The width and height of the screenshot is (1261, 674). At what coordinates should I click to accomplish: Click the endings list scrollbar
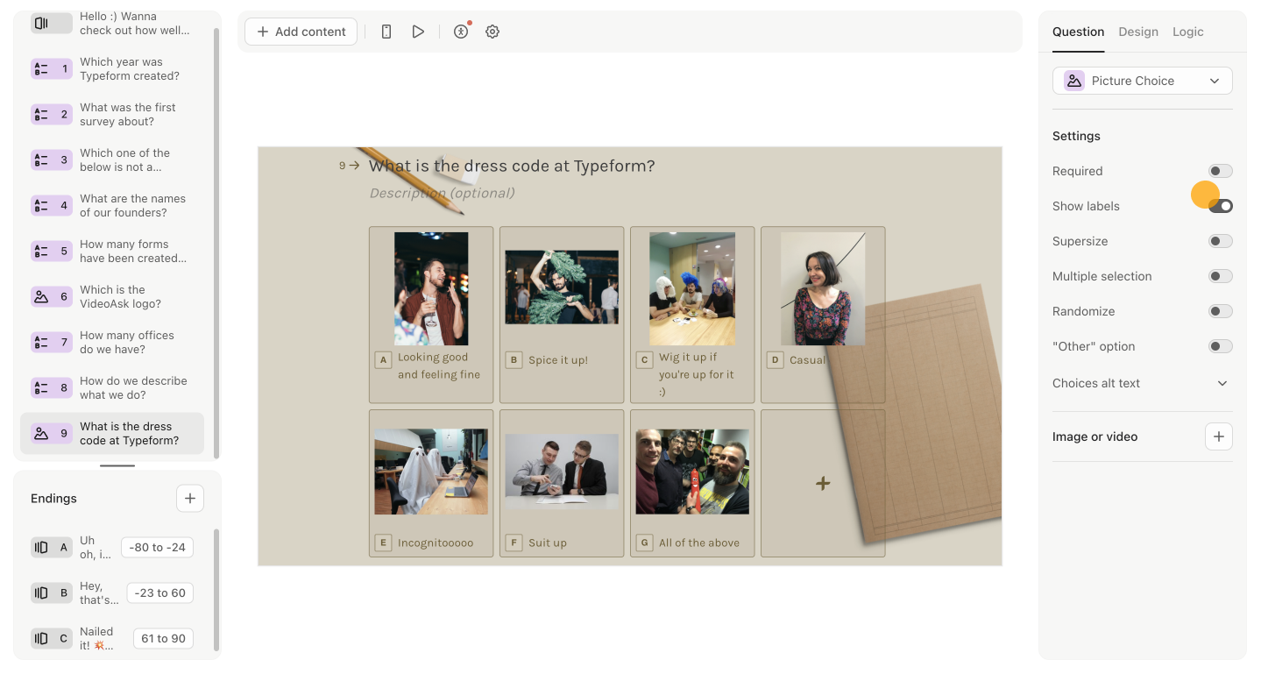tap(217, 589)
